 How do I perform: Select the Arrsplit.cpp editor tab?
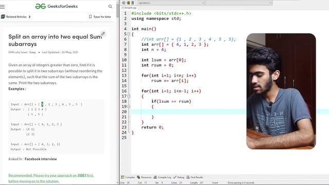pyautogui.click(x=129, y=8)
